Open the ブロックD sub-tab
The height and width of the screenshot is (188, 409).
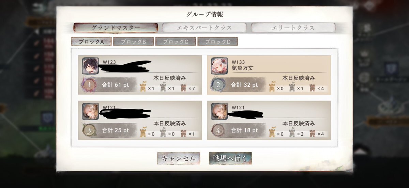217,42
